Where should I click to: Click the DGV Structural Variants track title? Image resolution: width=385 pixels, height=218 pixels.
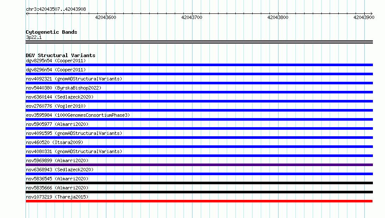point(61,55)
